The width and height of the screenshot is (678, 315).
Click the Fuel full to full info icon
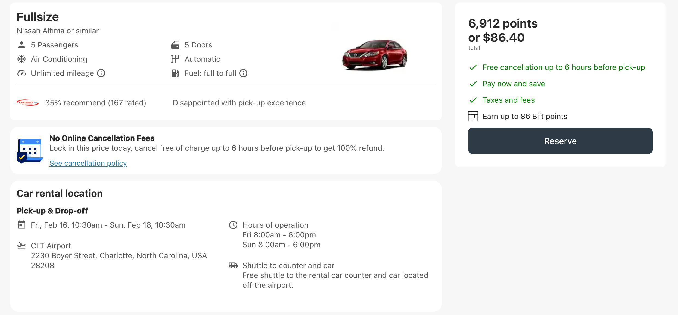point(243,73)
